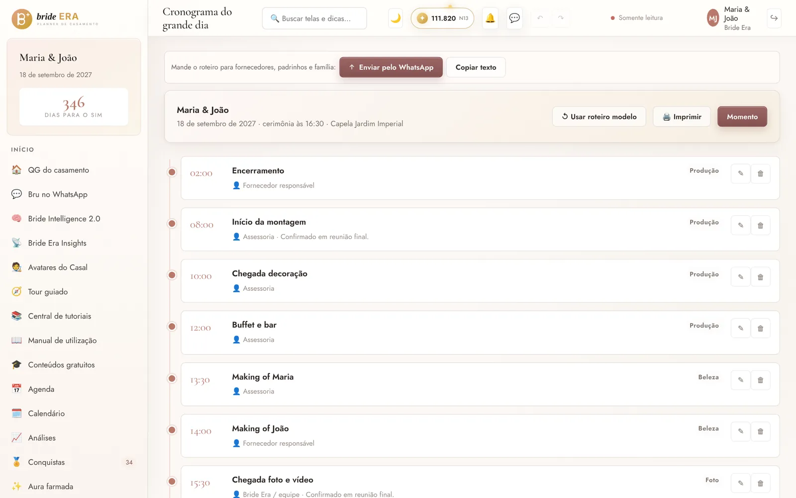Click the Copiar texto button

[476, 67]
